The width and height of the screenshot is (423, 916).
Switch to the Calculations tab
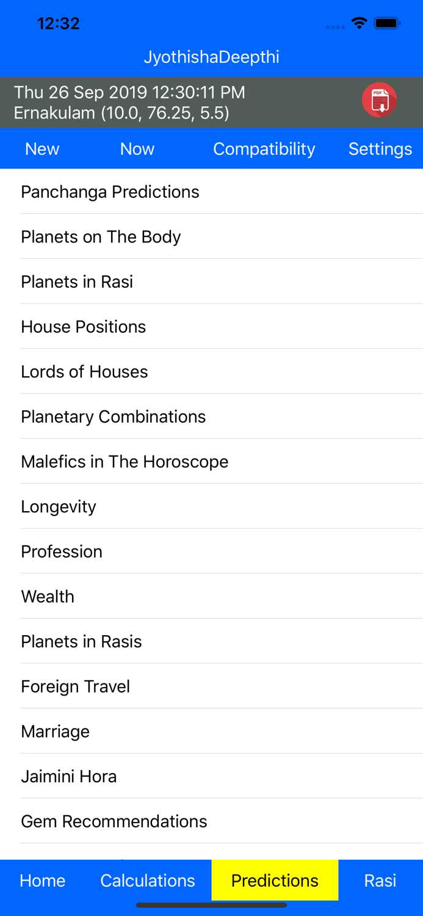148,880
